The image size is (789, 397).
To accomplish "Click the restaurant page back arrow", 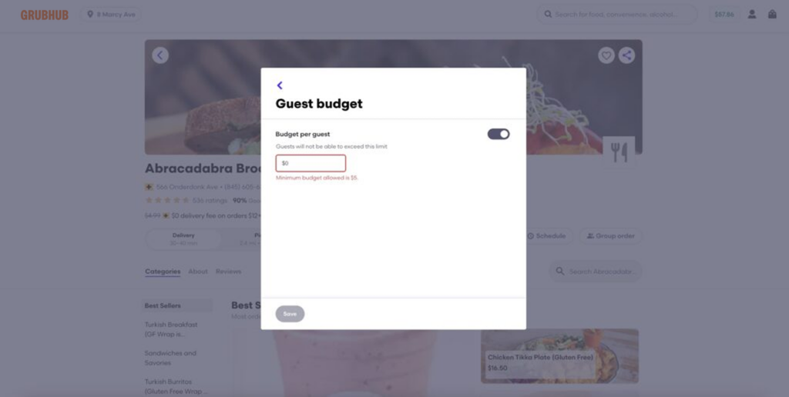I will [160, 55].
